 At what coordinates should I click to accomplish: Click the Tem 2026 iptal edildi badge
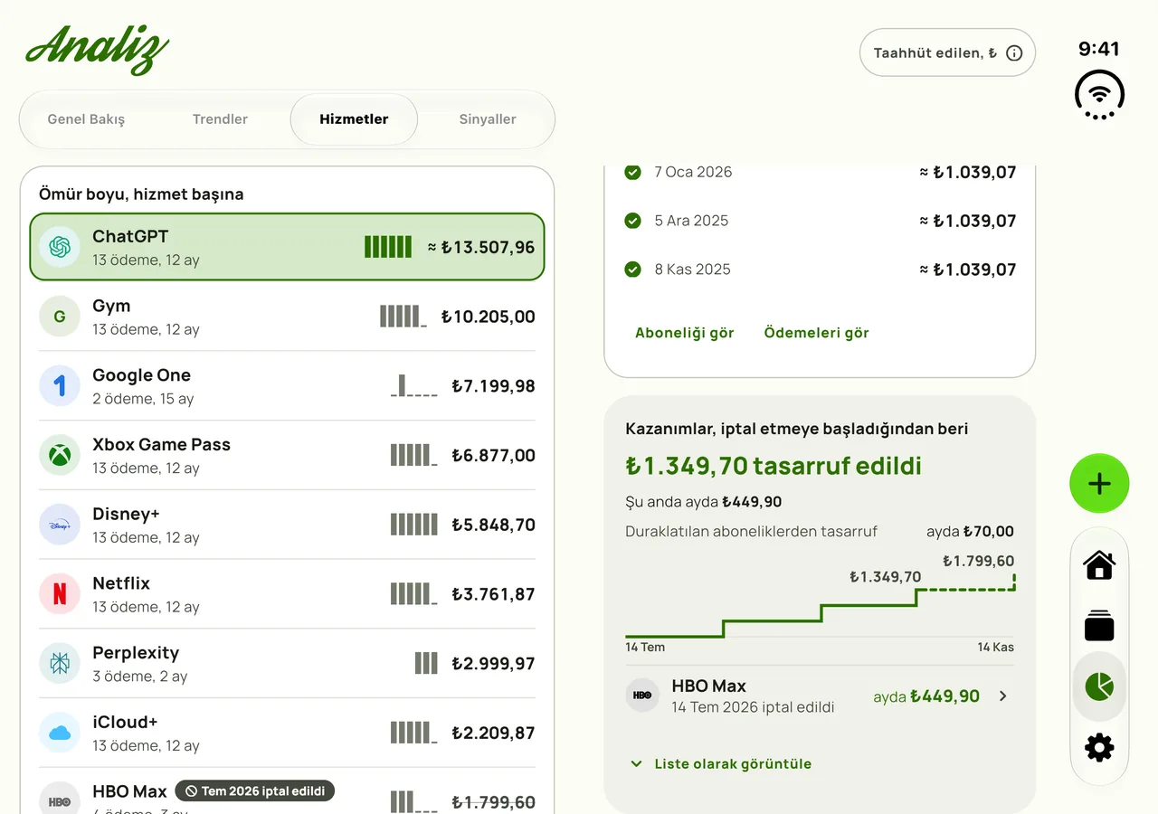(x=255, y=791)
